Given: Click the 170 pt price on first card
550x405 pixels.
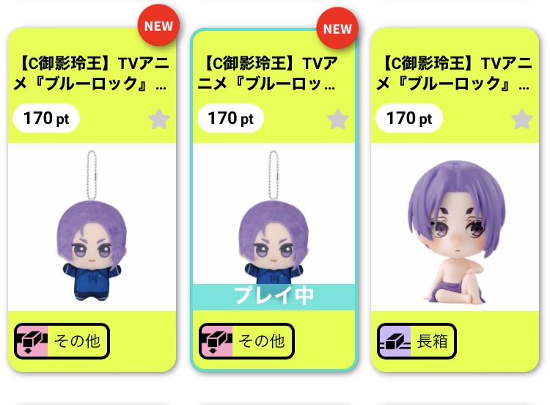Looking at the screenshot, I should (x=46, y=118).
